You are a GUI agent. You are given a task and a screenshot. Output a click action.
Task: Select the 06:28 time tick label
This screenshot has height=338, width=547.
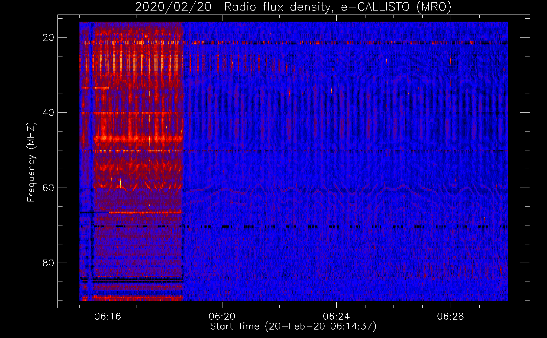pyautogui.click(x=451, y=316)
